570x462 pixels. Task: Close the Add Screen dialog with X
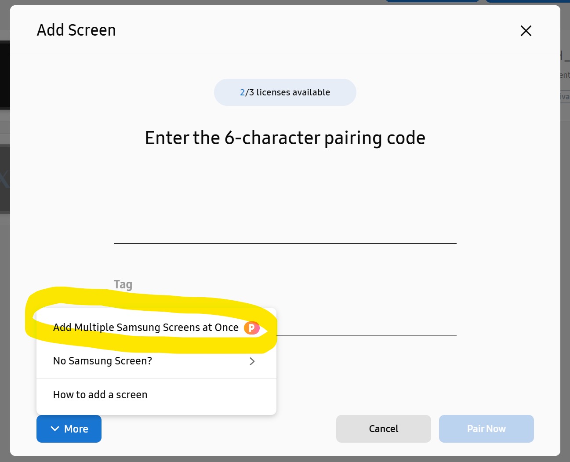click(526, 31)
